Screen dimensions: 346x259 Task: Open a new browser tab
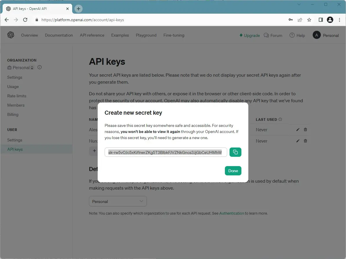[79, 9]
